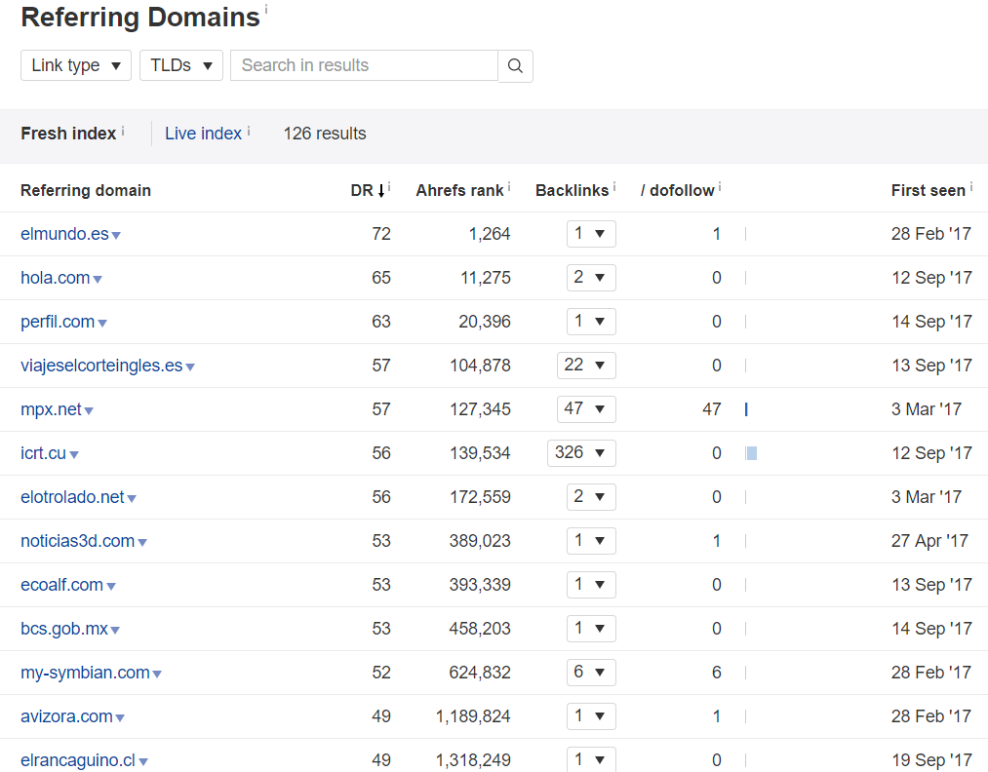
Task: Click Ahrefs rank value 1,264
Action: click(490, 234)
